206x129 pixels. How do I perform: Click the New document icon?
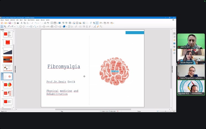[2, 23]
